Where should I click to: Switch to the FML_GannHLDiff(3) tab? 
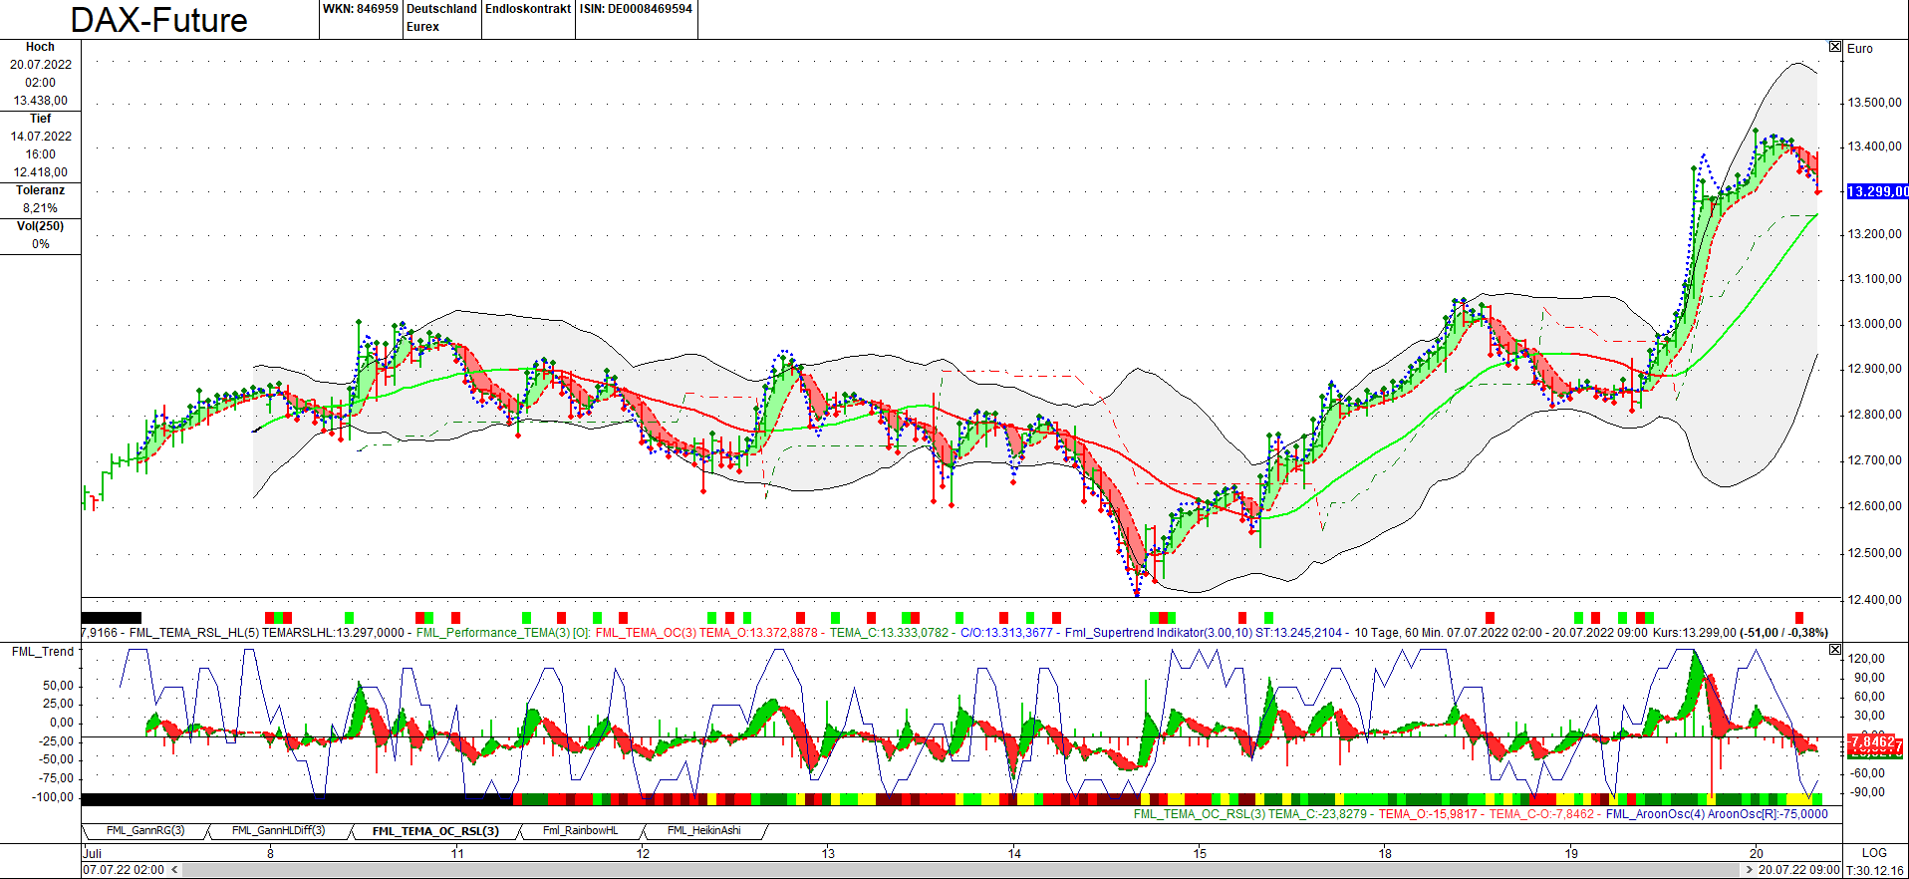[x=279, y=830]
